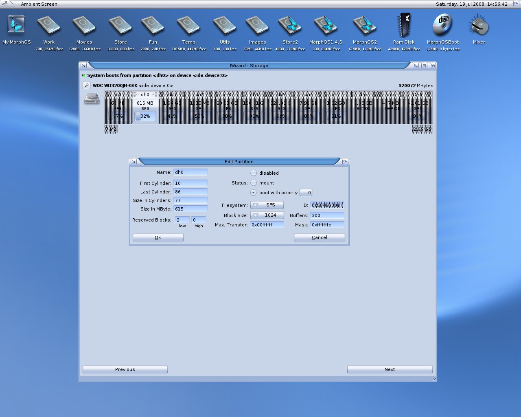Click the dh0 partition header selector
521x417 pixels.
145,94
